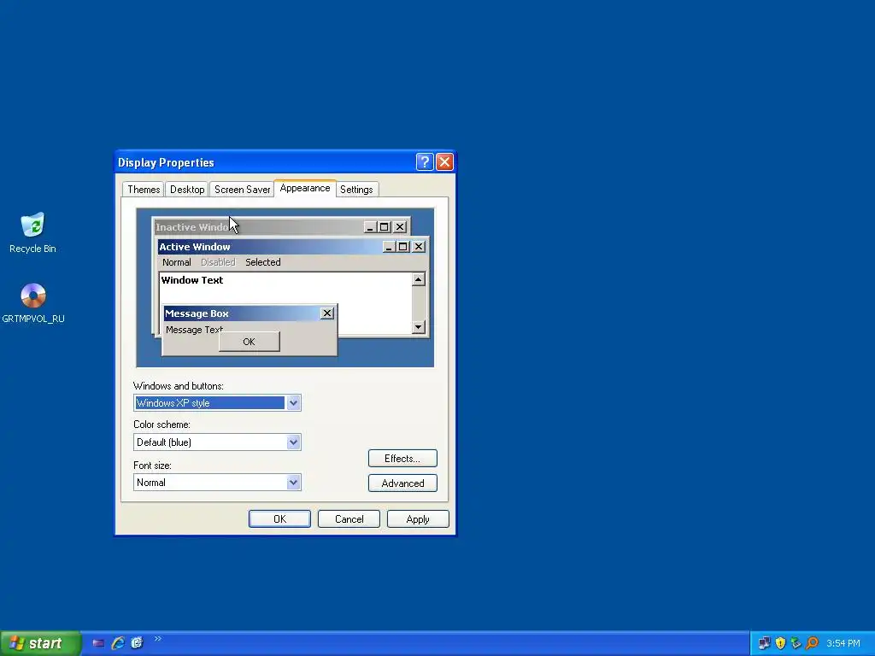Click preview scrollbar down arrow
The height and width of the screenshot is (656, 875).
pos(419,327)
